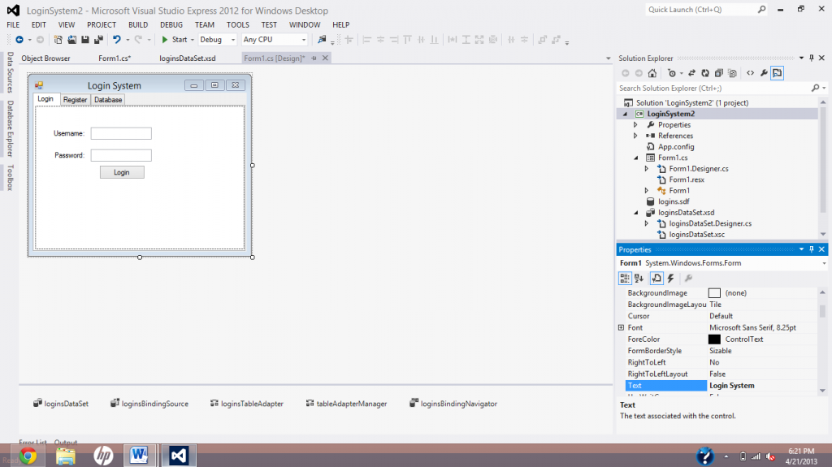832x467 pixels.
Task: Start debugging with the green Start arrow
Action: point(165,40)
